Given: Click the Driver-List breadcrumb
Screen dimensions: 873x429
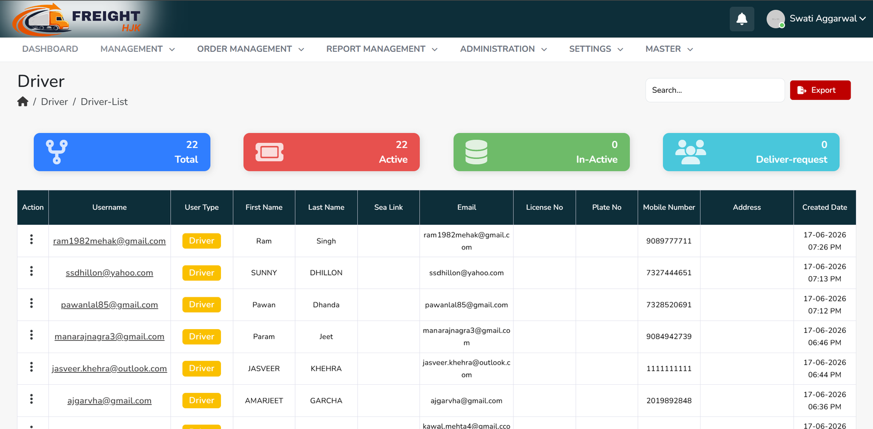Looking at the screenshot, I should pyautogui.click(x=104, y=102).
